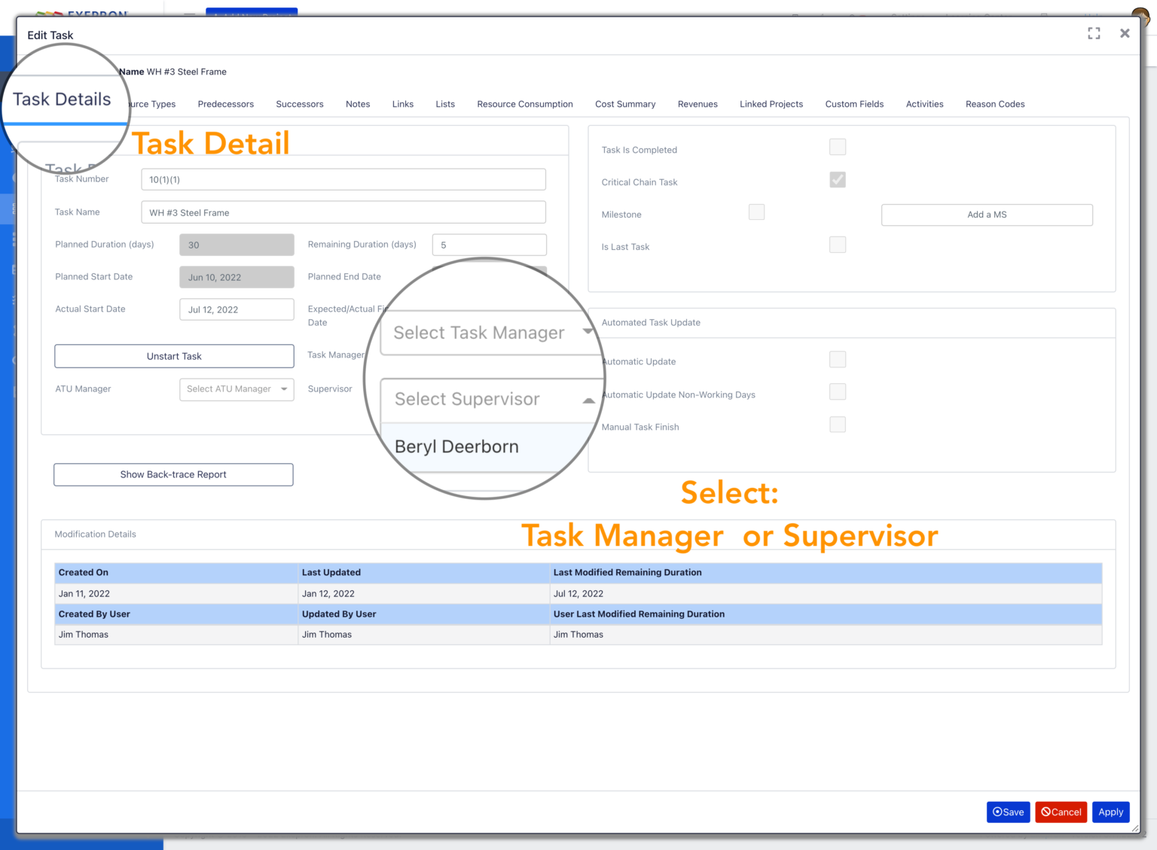Image resolution: width=1157 pixels, height=850 pixels.
Task: Toggle Automatic Update Non-Working Days checkbox
Action: pos(838,391)
